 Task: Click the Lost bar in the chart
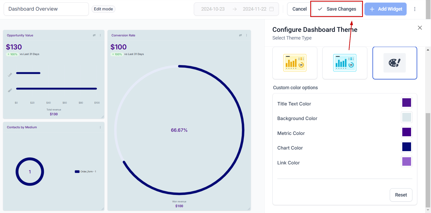[x=28, y=73]
